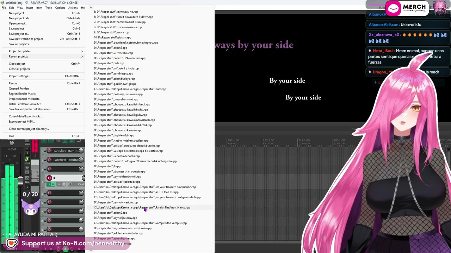Click the knob at top of master track

[x=12, y=143]
